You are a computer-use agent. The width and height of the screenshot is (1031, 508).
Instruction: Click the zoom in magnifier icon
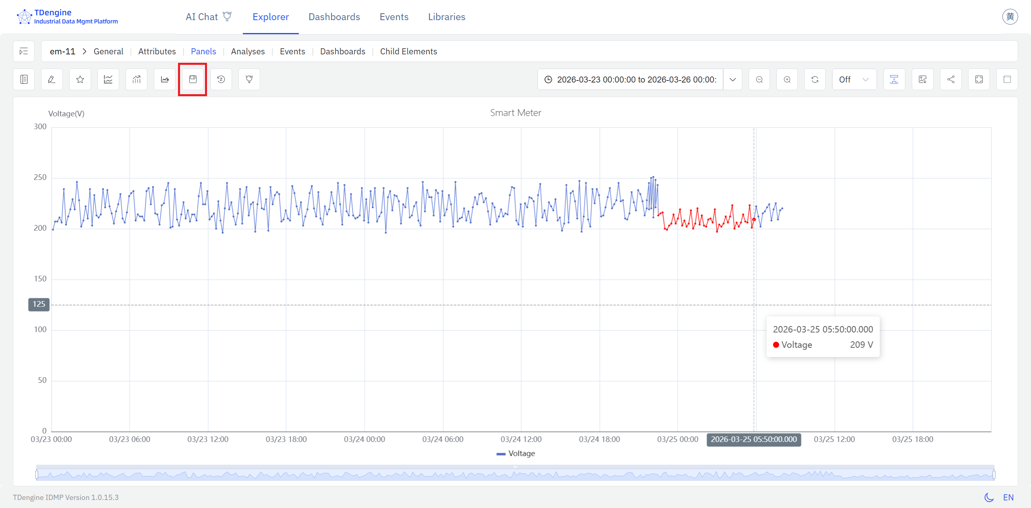click(787, 79)
